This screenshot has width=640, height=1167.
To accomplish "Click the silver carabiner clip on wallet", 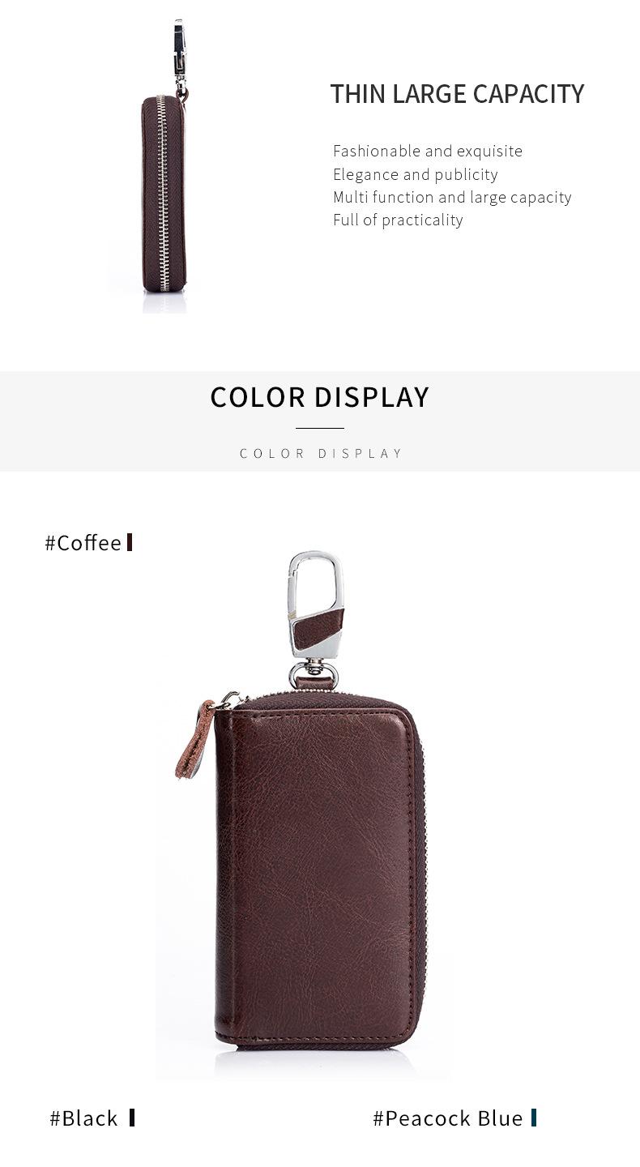I will point(317,604).
